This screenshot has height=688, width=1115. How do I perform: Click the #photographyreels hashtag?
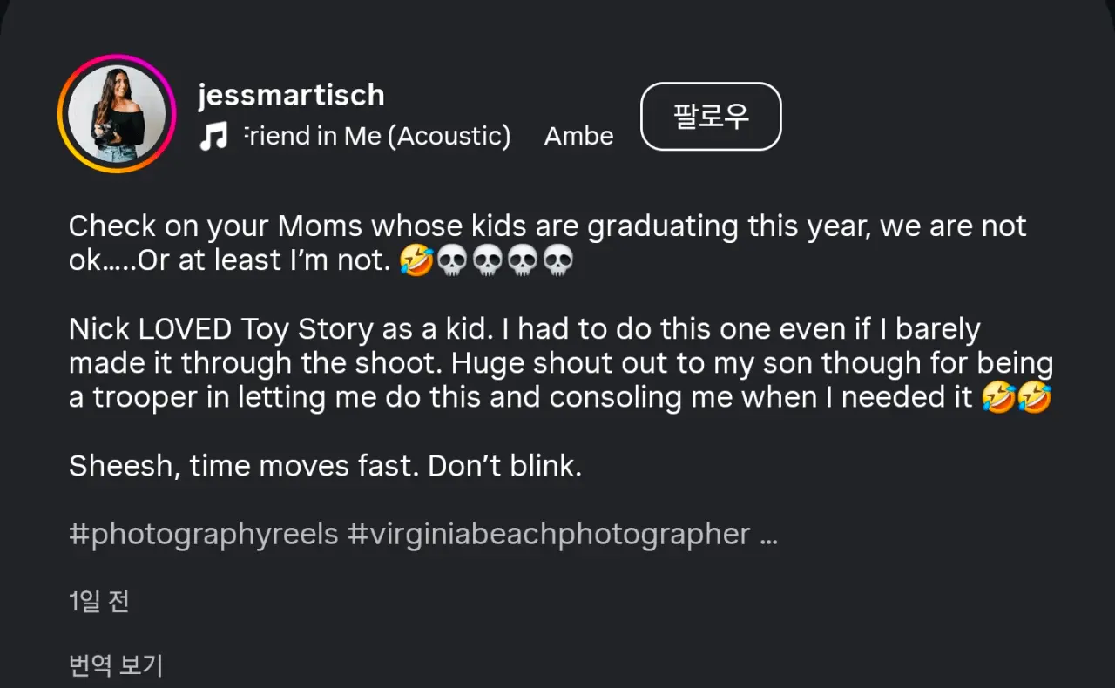[203, 534]
